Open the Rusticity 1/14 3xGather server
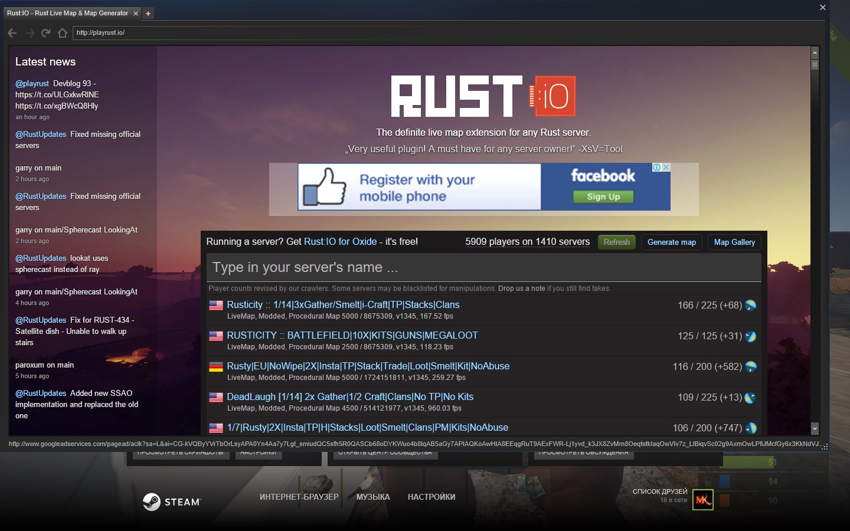Image resolution: width=850 pixels, height=531 pixels. pos(343,304)
